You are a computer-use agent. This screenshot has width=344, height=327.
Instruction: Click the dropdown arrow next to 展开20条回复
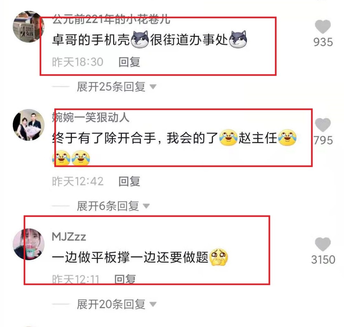pos(153,304)
